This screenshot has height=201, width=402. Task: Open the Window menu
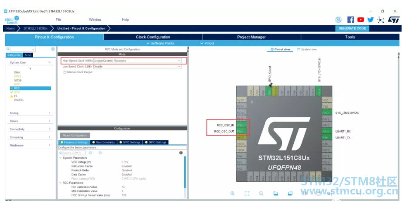pos(95,20)
